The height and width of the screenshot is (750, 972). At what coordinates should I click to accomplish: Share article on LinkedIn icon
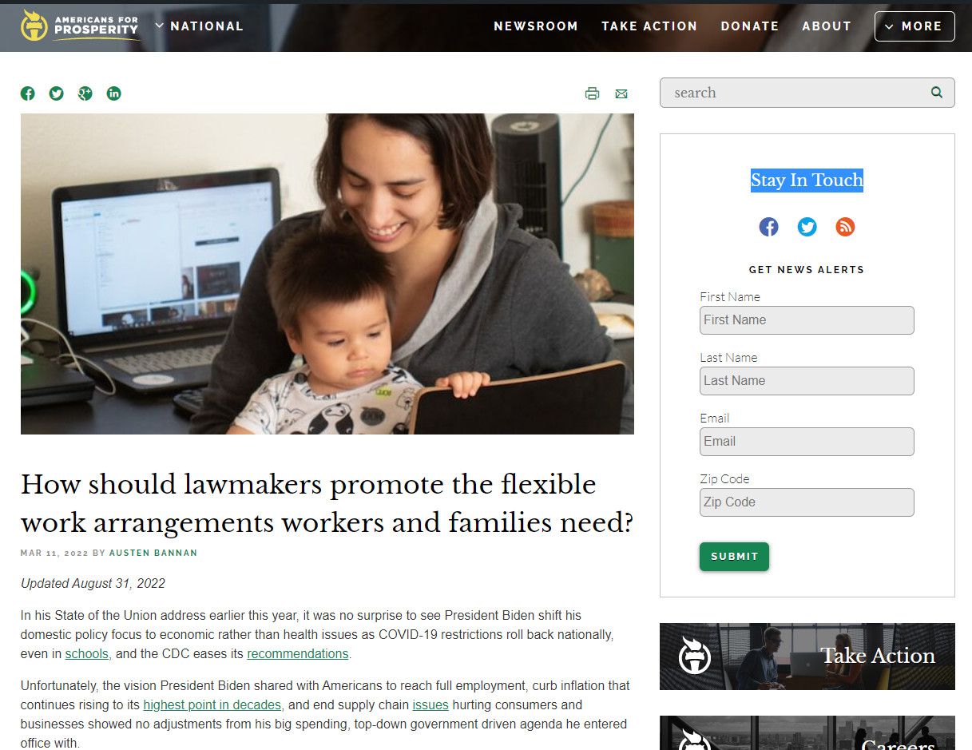coord(114,93)
